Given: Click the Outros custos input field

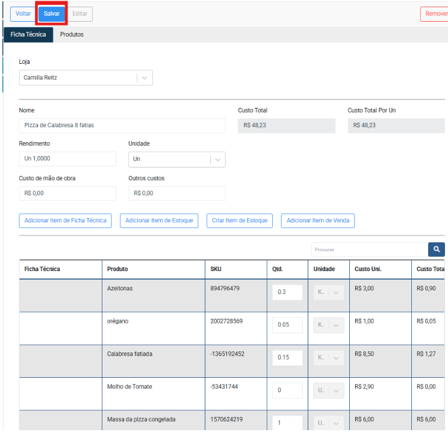Looking at the screenshot, I should tap(176, 193).
